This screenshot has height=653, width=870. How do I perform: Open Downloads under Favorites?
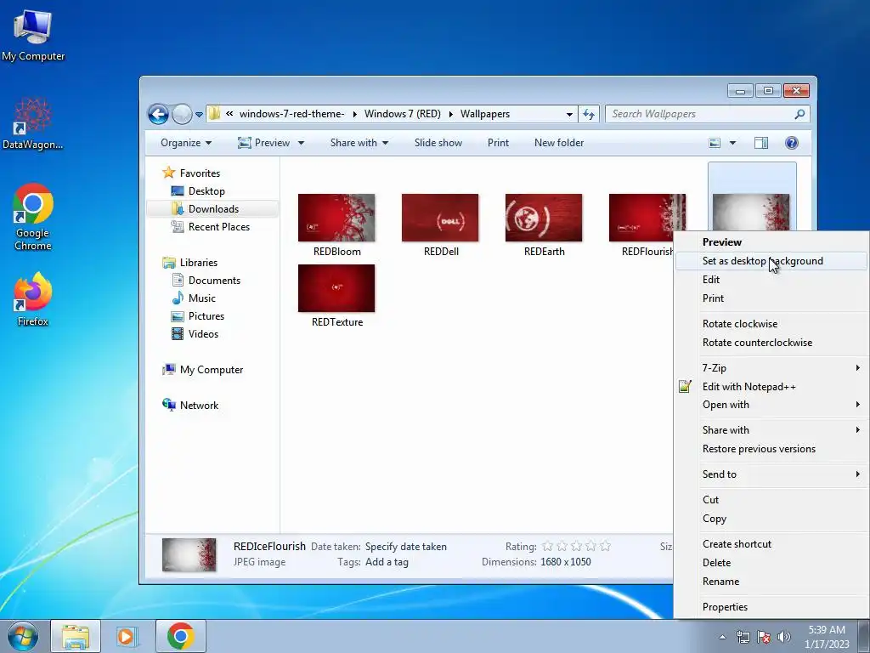205,209
